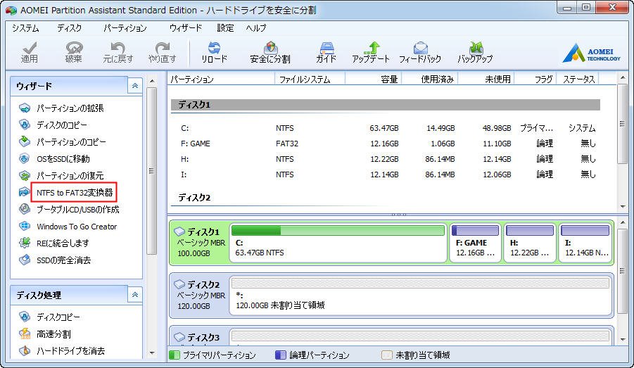Sort by the ファイルシステム column header
The height and width of the screenshot is (368, 634).
pyautogui.click(x=310, y=80)
